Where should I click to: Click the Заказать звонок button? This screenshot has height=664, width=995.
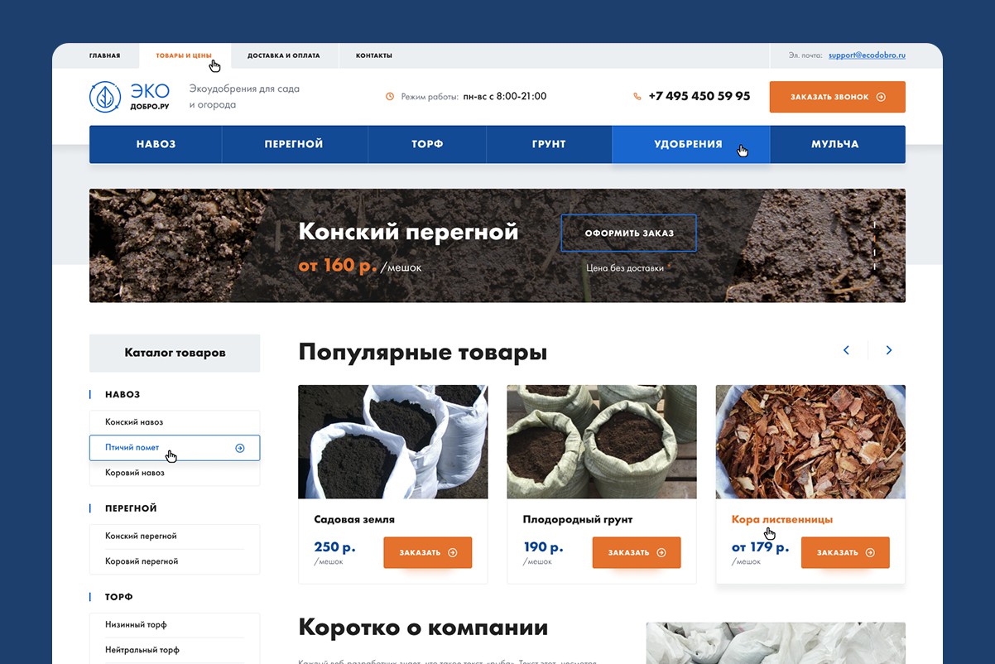837,97
